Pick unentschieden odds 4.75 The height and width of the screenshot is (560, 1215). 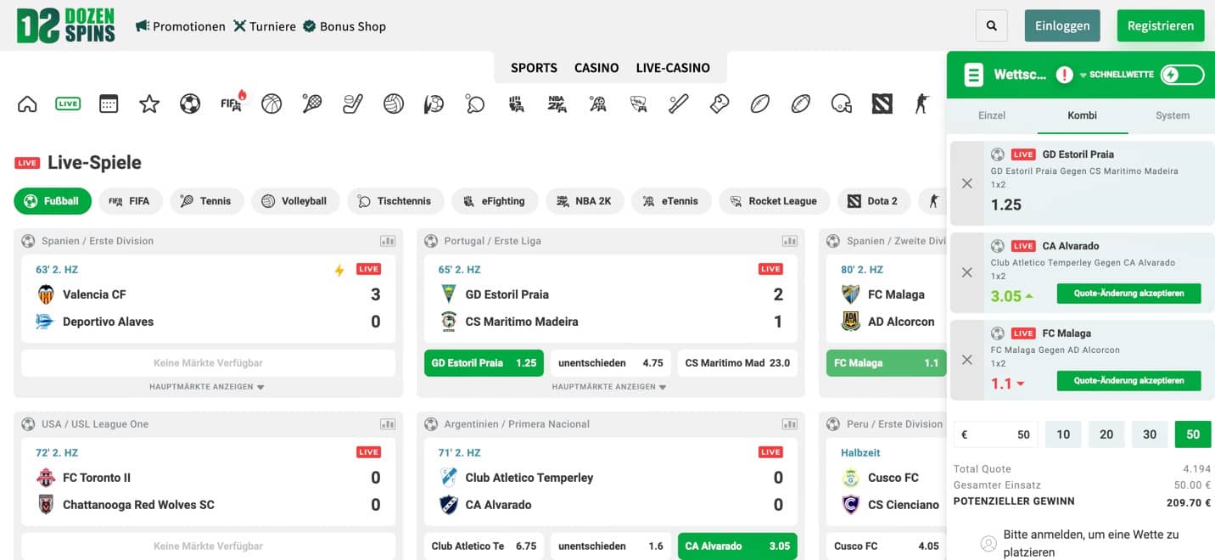click(x=610, y=363)
